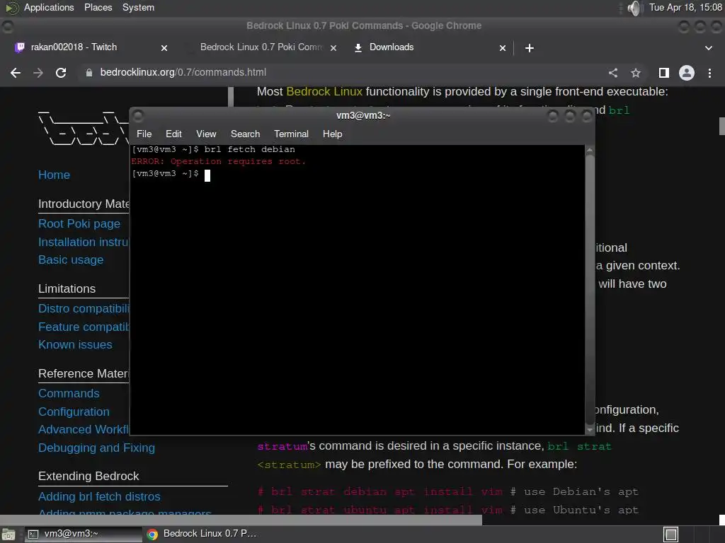Open Root Poki page link
The image size is (725, 543).
coord(79,224)
